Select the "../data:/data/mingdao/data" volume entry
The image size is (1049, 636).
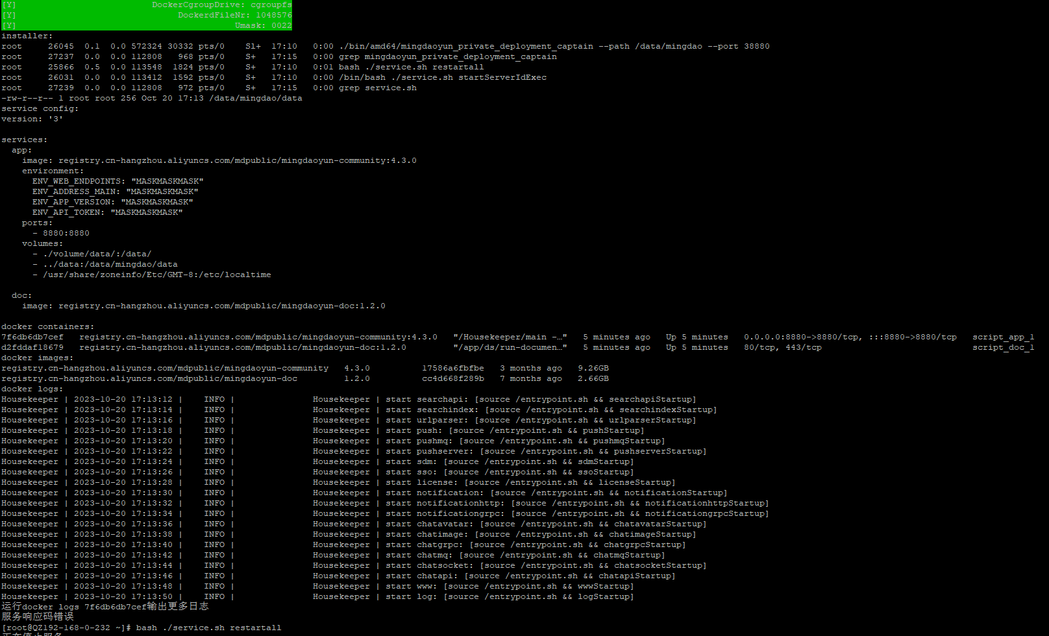pos(110,264)
